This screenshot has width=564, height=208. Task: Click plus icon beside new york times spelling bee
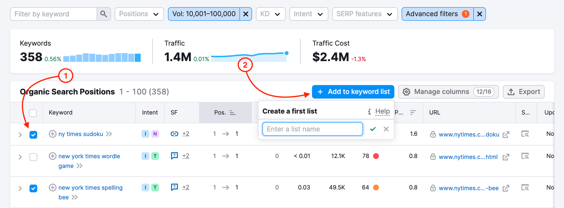click(53, 188)
